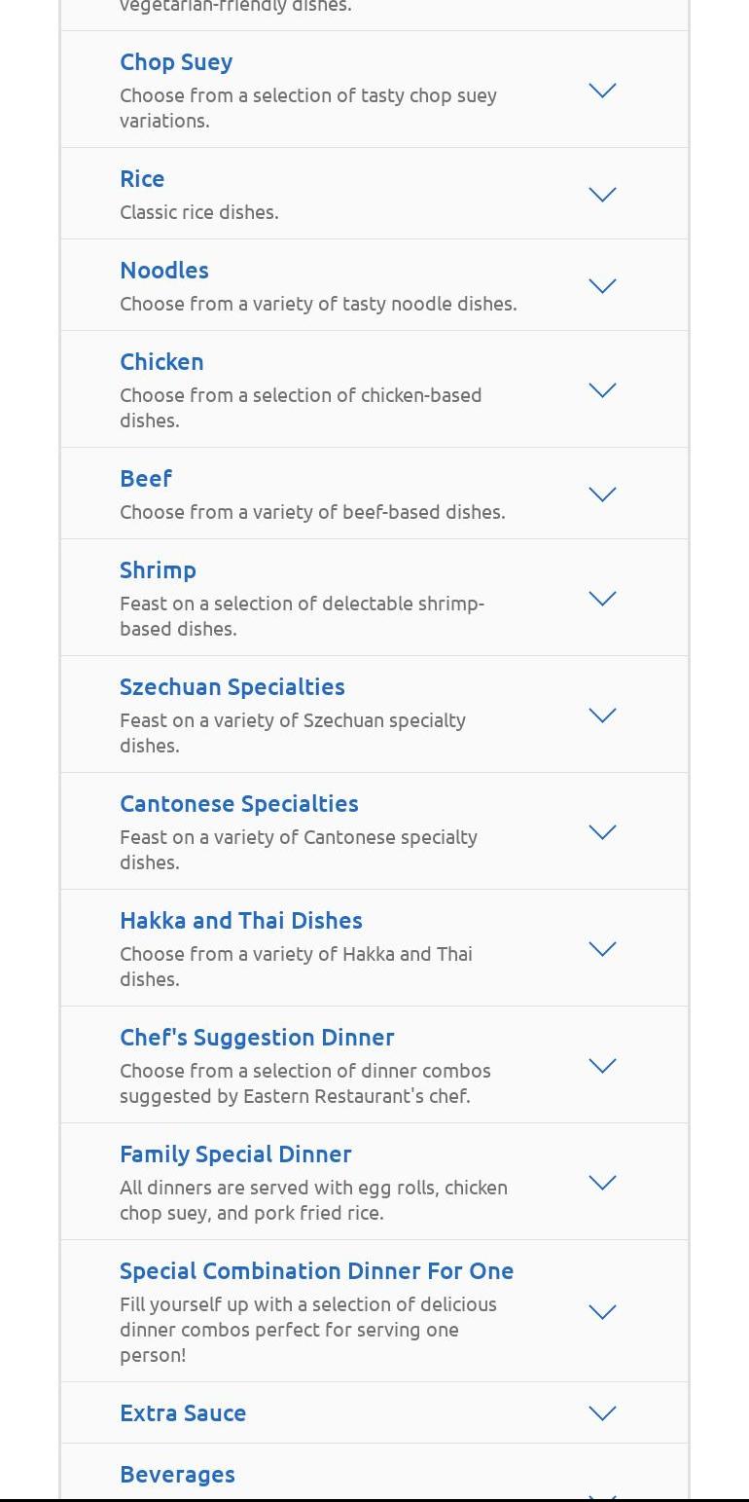
Task: Click the Shrimp description text
Action: tap(302, 616)
